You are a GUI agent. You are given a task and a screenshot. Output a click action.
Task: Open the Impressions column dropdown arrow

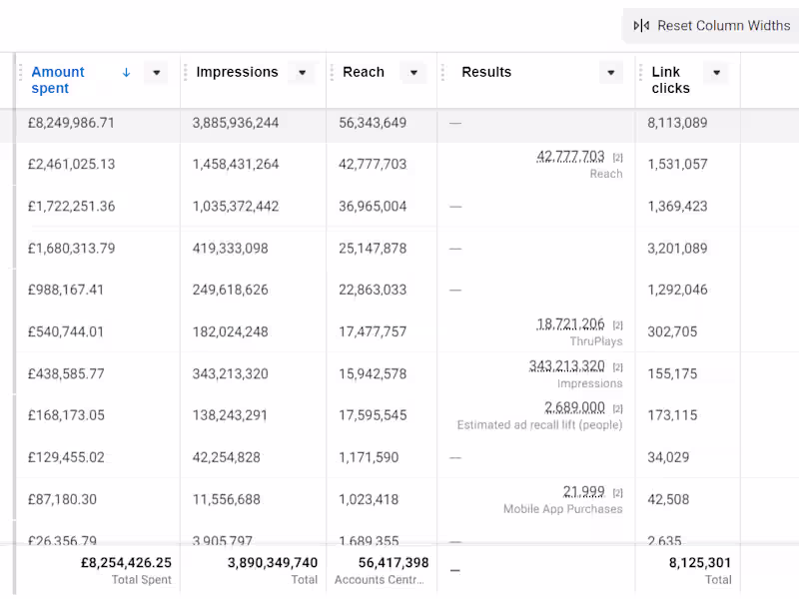[302, 73]
